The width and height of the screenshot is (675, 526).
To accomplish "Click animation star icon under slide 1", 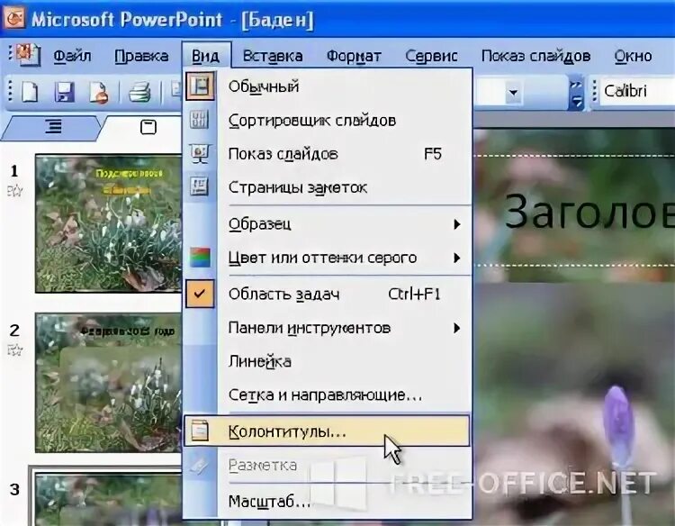I will pos(14,190).
